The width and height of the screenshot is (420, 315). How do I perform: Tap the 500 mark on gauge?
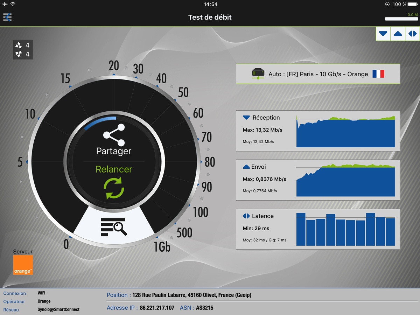click(184, 232)
